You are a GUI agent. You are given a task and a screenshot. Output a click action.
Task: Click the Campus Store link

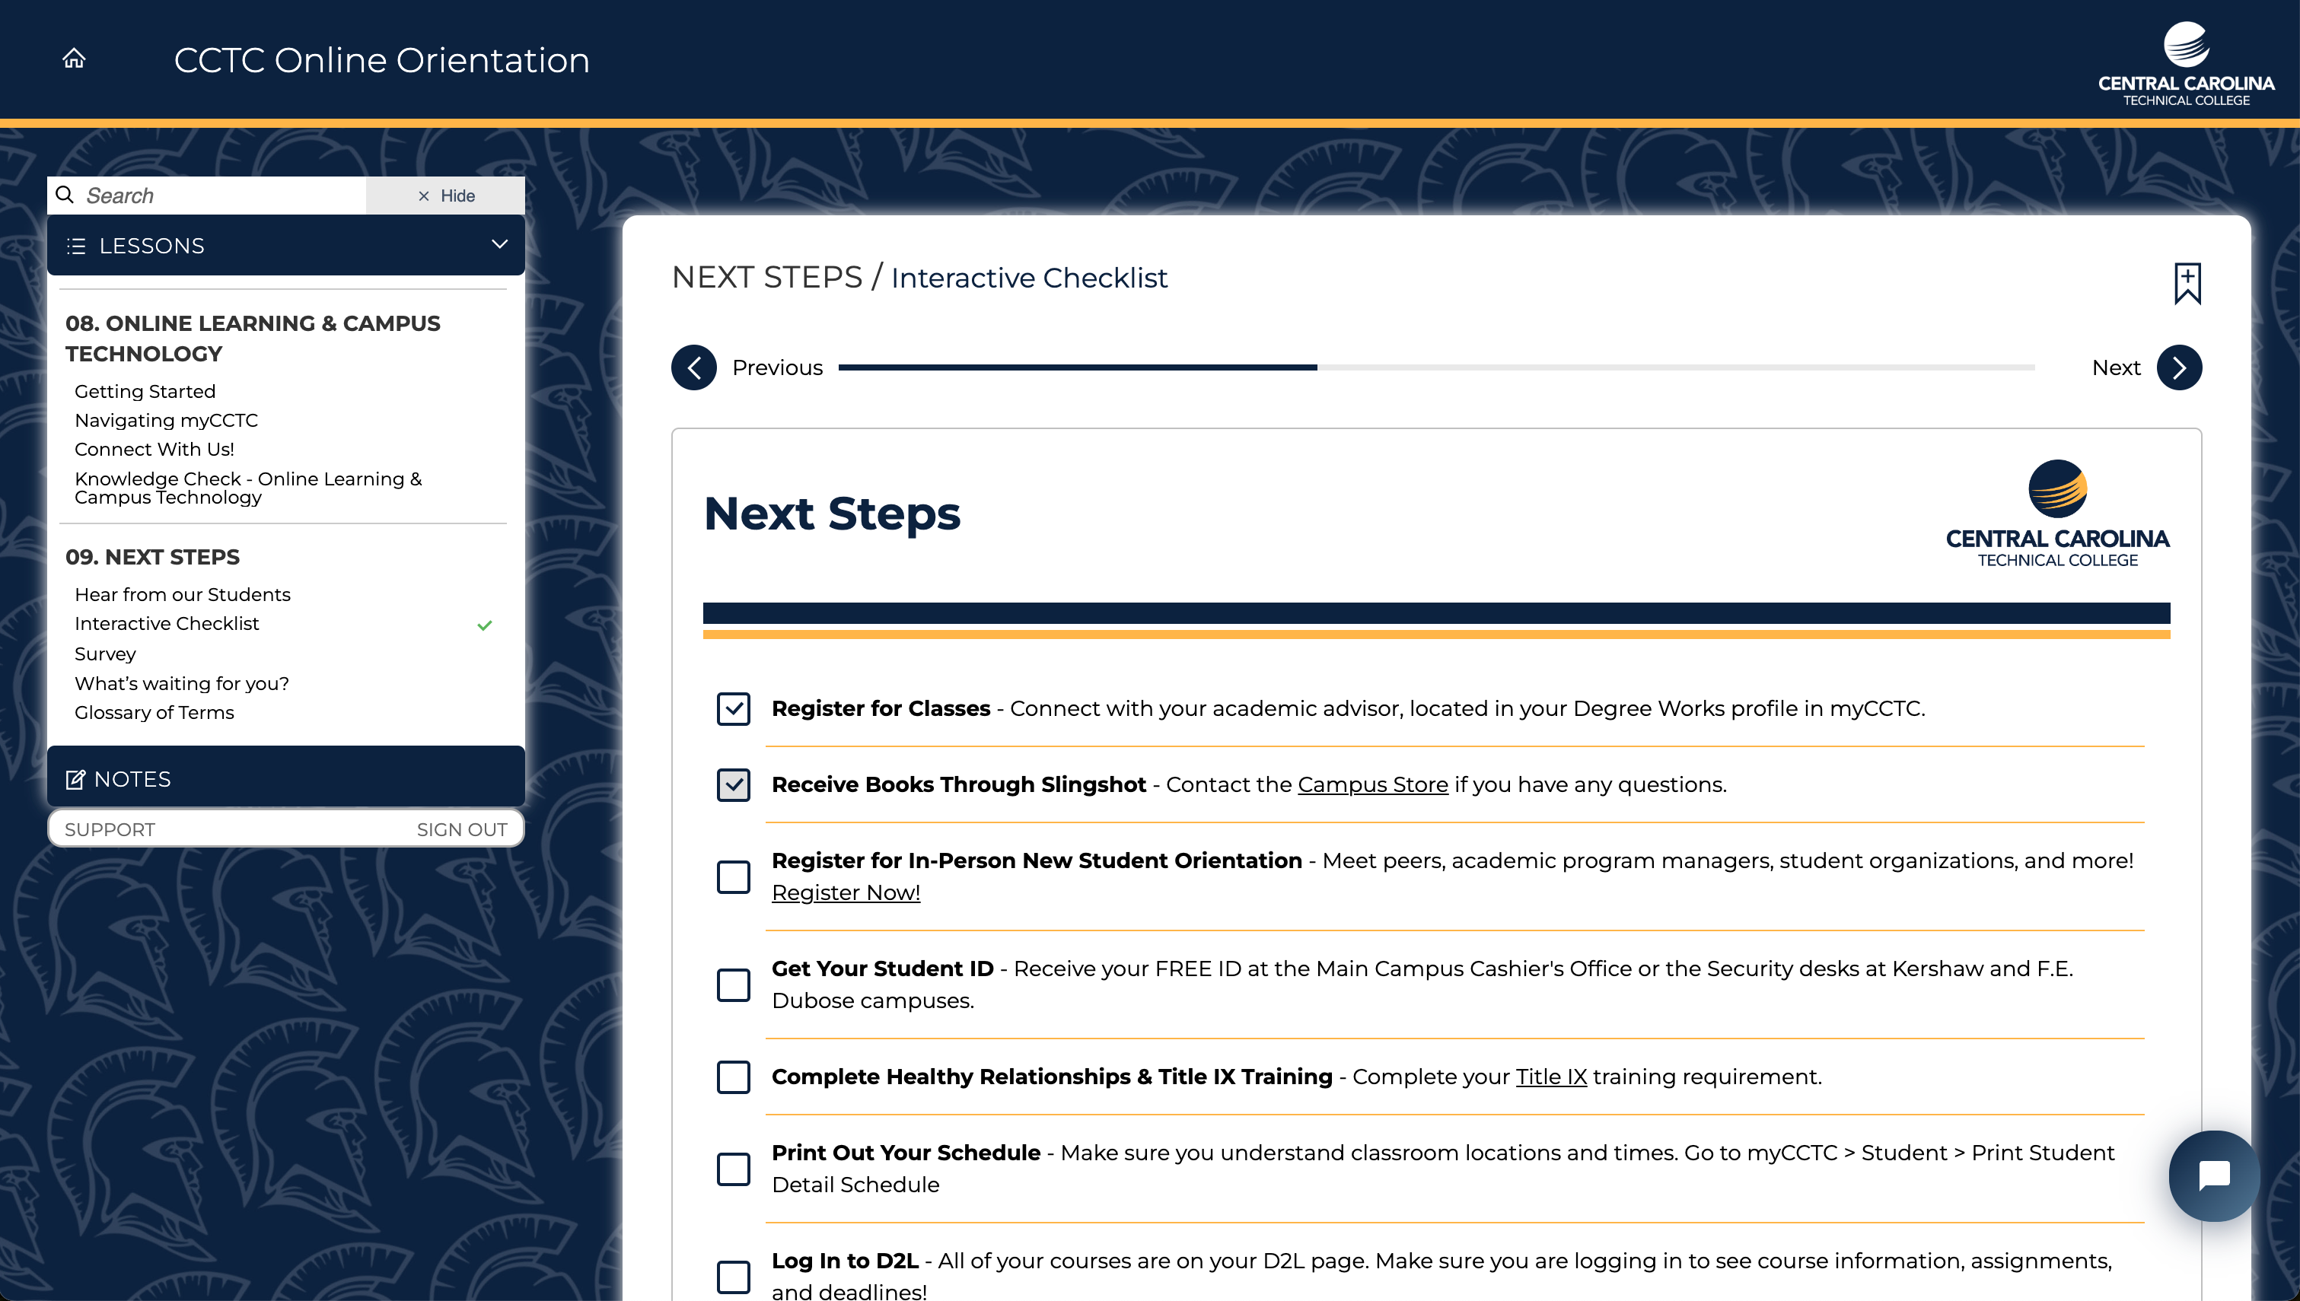(x=1371, y=784)
